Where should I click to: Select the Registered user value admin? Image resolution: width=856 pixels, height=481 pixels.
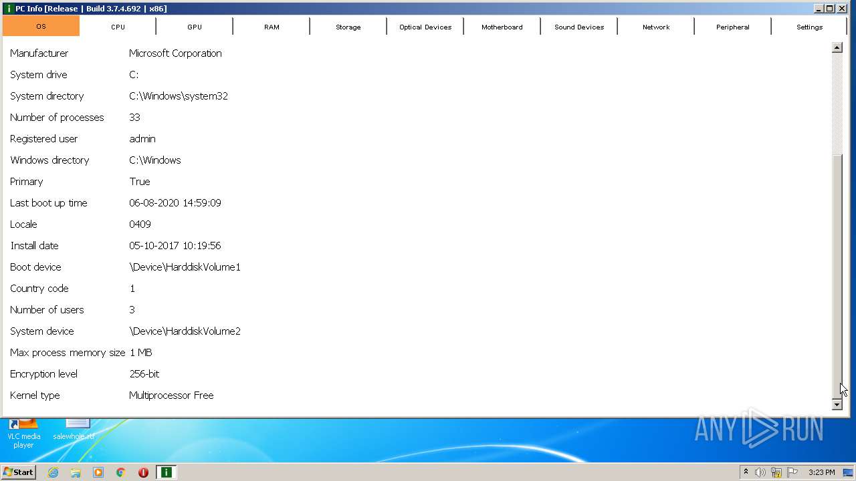pyautogui.click(x=142, y=139)
